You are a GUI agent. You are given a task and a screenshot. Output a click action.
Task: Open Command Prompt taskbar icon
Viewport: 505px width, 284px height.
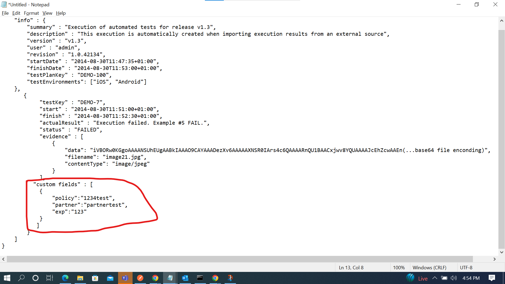coord(200,278)
